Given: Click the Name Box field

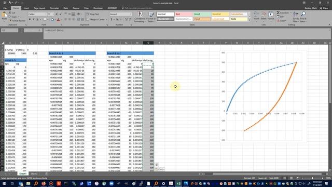Looking at the screenshot, I should click(9, 30).
